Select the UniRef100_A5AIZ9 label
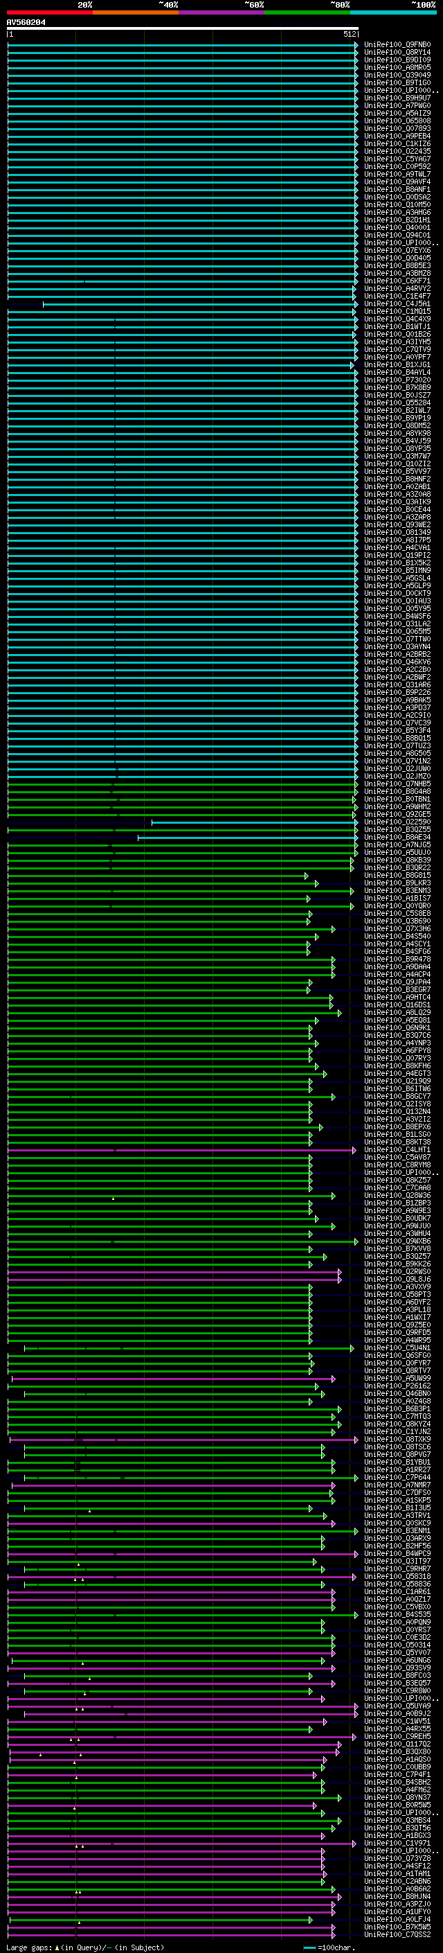Viewport: 443px width, 1953px height. click(x=397, y=114)
